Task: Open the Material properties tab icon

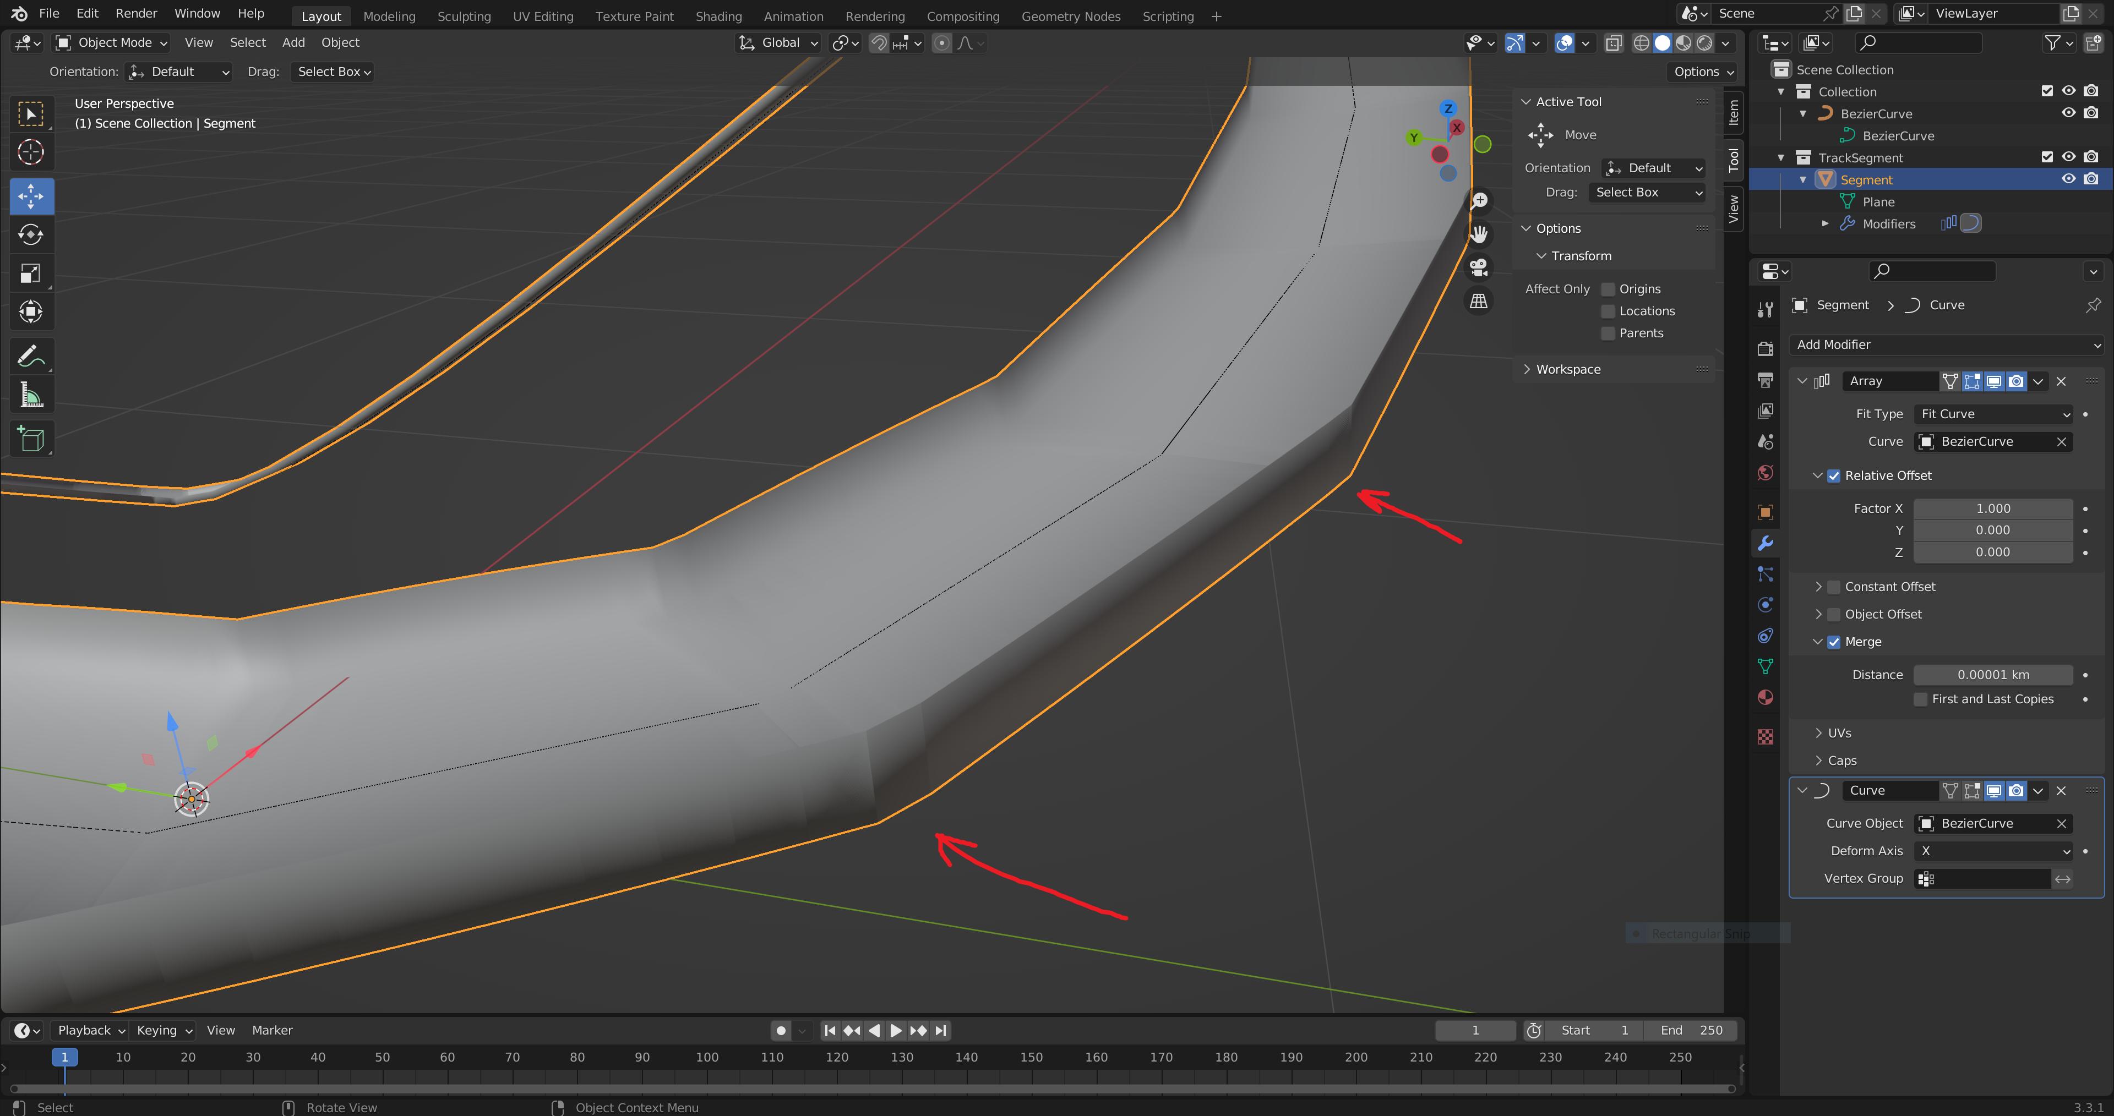Action: point(1765,698)
